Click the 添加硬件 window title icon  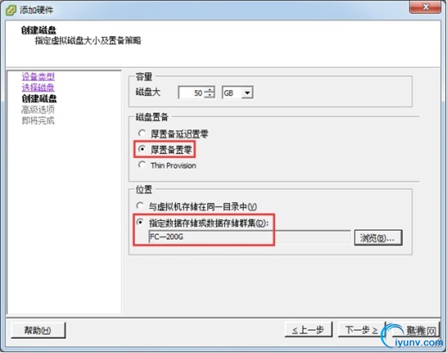tap(11, 10)
